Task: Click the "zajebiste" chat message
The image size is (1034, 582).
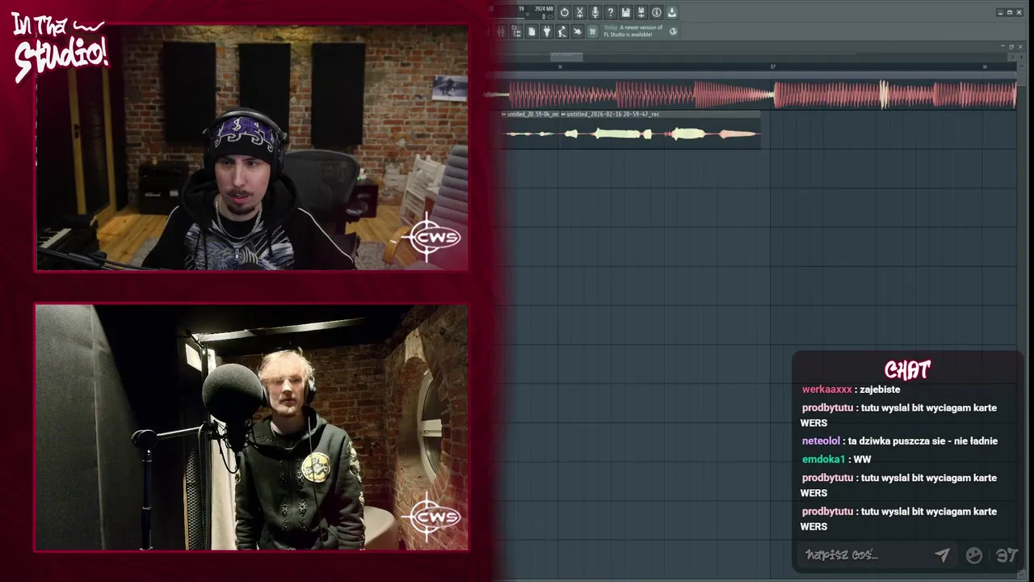Action: (881, 390)
